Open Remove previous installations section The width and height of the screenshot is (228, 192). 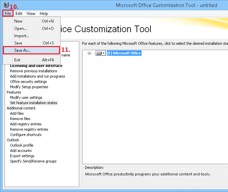click(x=33, y=71)
